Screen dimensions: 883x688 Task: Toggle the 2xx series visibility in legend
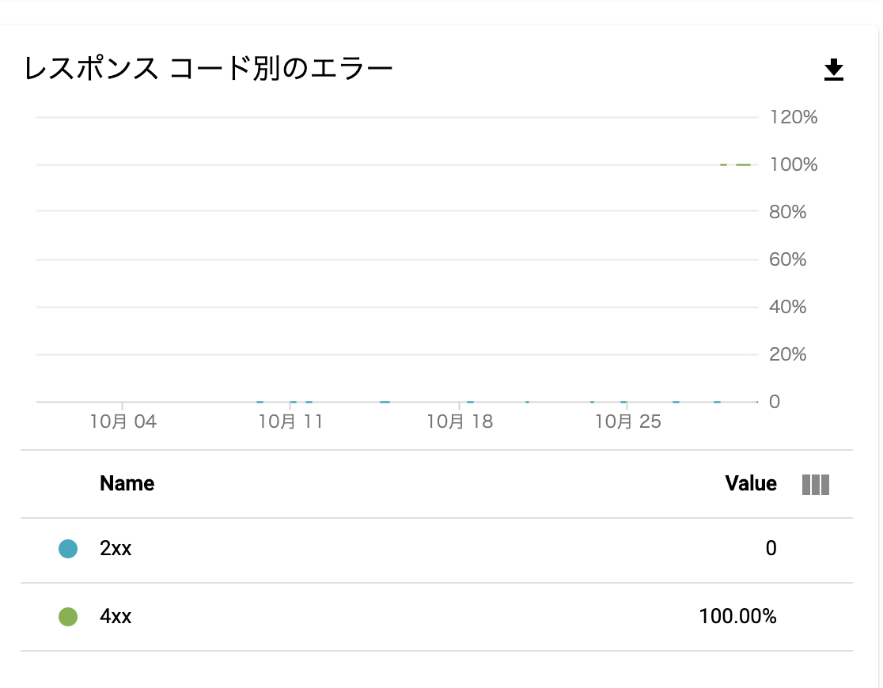click(x=68, y=548)
